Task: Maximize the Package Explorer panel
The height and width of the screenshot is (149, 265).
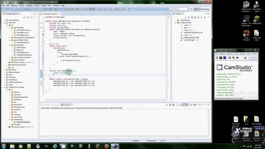Action: point(35,14)
